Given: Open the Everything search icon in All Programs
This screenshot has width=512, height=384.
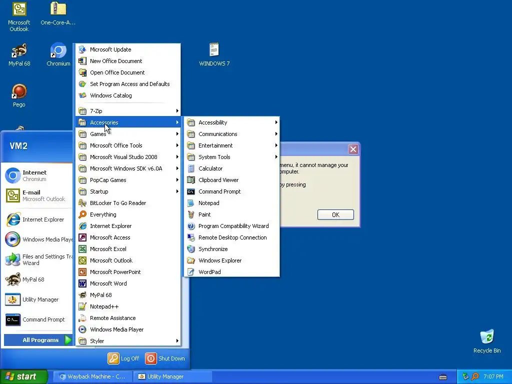Looking at the screenshot, I should click(82, 214).
